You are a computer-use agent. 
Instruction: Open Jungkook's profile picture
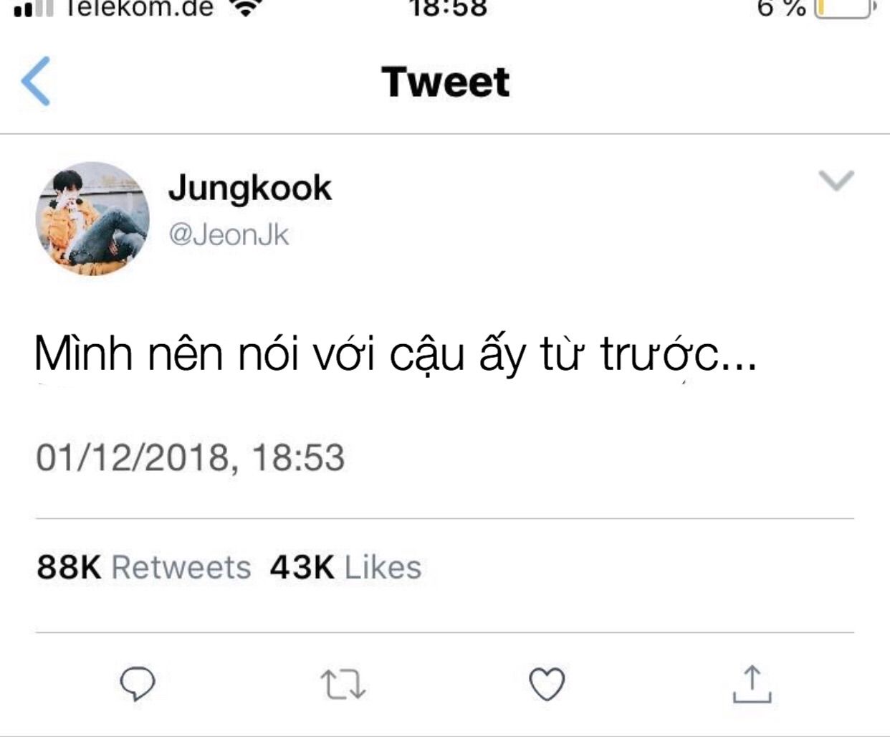(92, 218)
